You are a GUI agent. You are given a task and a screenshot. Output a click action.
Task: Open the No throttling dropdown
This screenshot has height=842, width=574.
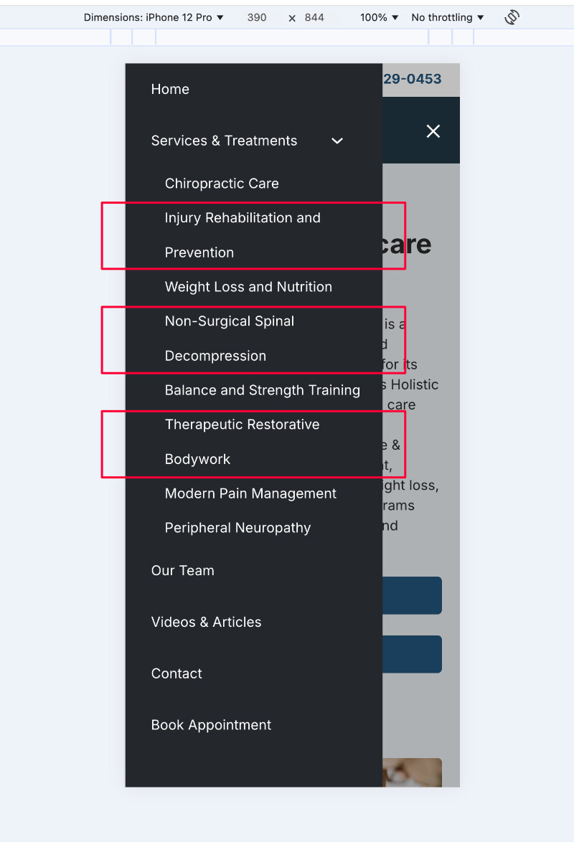point(447,17)
